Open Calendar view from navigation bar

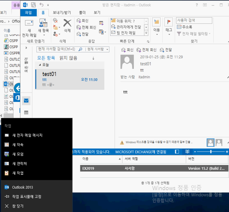point(26,113)
